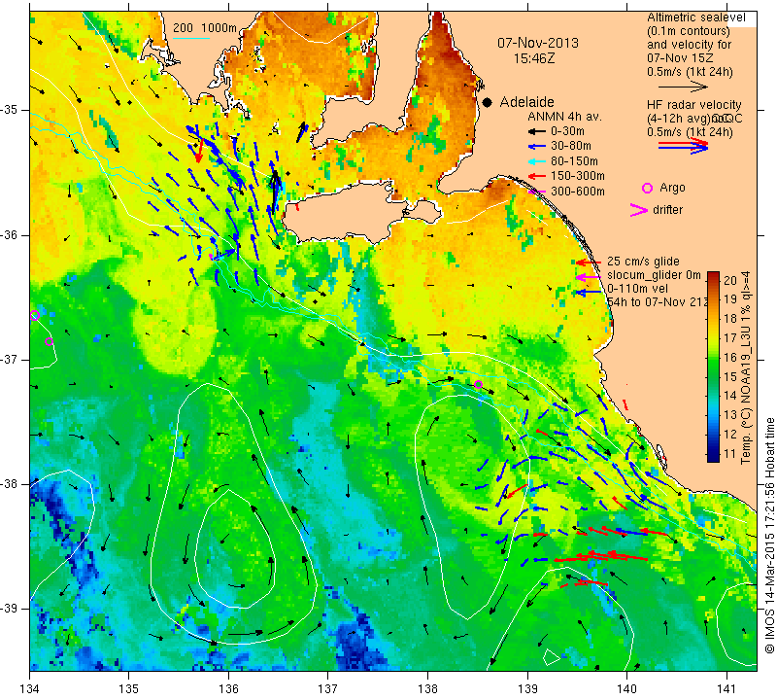The height and width of the screenshot is (700, 777).
Task: Click the longitude axis label '134'
Action: tap(30, 688)
